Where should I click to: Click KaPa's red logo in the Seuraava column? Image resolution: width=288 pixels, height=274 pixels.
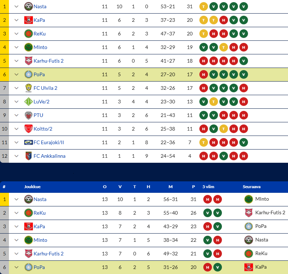(x=249, y=267)
